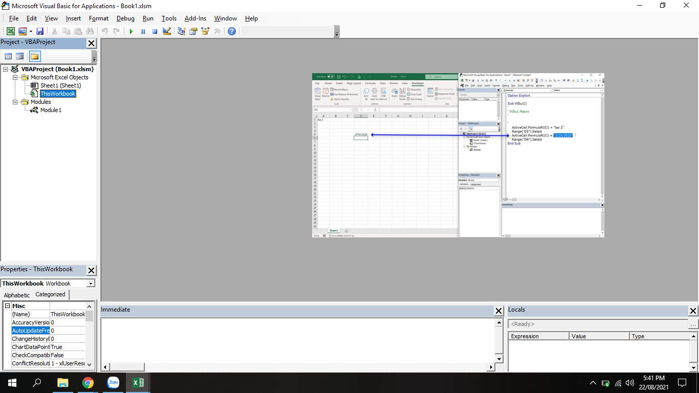The height and width of the screenshot is (393, 699).
Task: Open Zalo from the taskbar
Action: [x=113, y=383]
